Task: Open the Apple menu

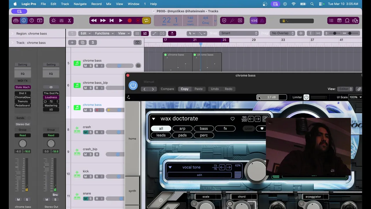Action: (x=15, y=4)
